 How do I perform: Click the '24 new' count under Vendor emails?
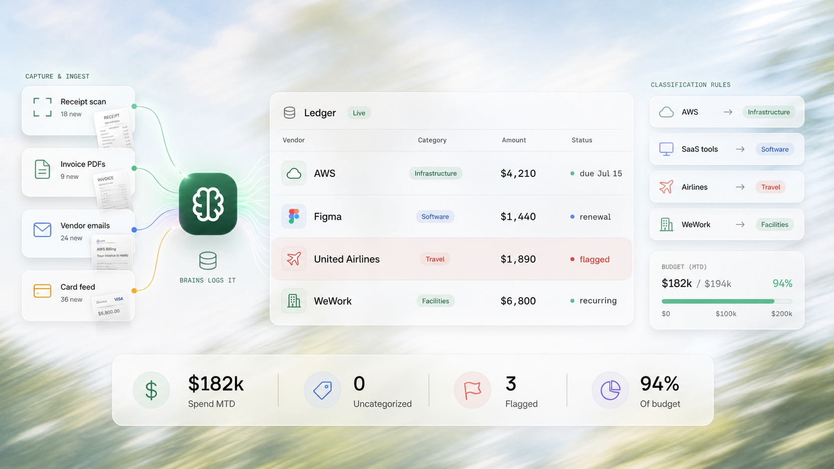[71, 238]
